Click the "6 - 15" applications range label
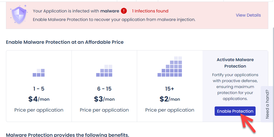Viewport: 274px width, 137px height. pyautogui.click(x=104, y=89)
